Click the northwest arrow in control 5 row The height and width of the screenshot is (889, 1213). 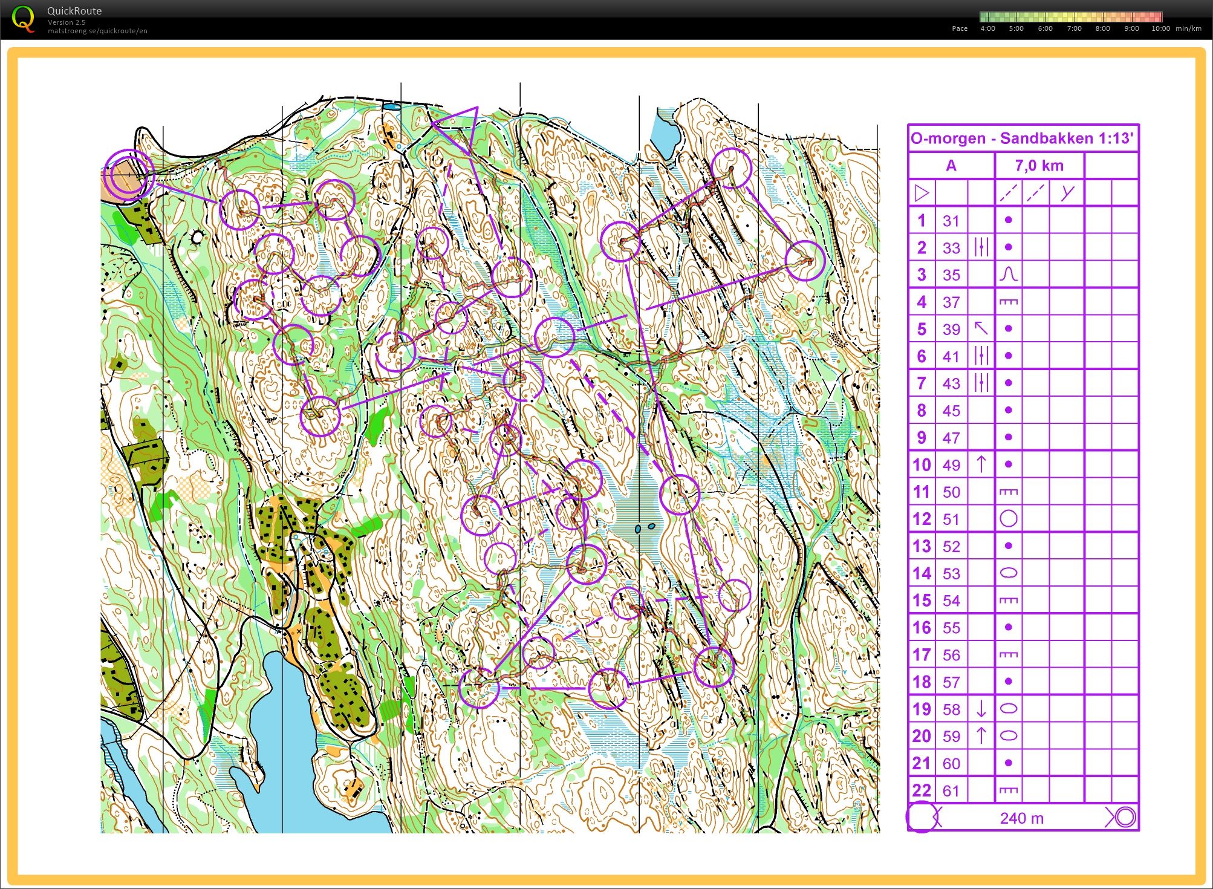click(981, 328)
